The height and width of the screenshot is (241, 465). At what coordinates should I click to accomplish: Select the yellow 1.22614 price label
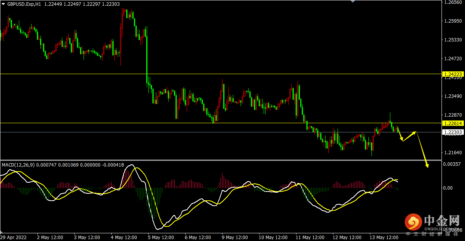click(453, 123)
